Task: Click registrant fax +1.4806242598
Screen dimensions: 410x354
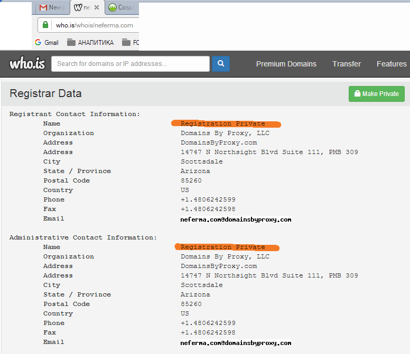Action: [x=208, y=209]
